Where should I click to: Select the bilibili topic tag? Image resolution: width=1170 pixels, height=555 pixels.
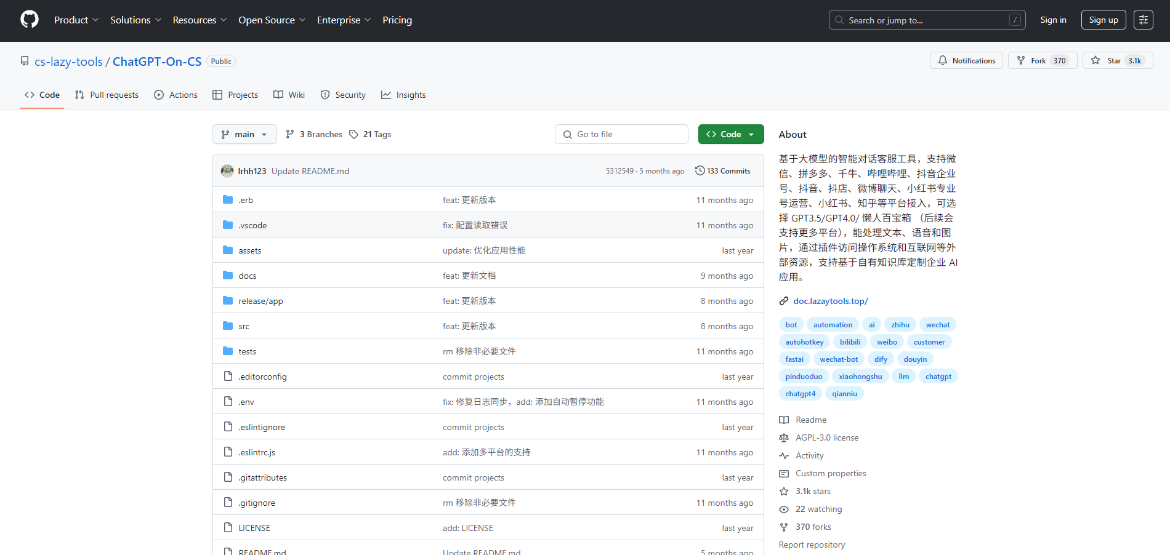(850, 342)
